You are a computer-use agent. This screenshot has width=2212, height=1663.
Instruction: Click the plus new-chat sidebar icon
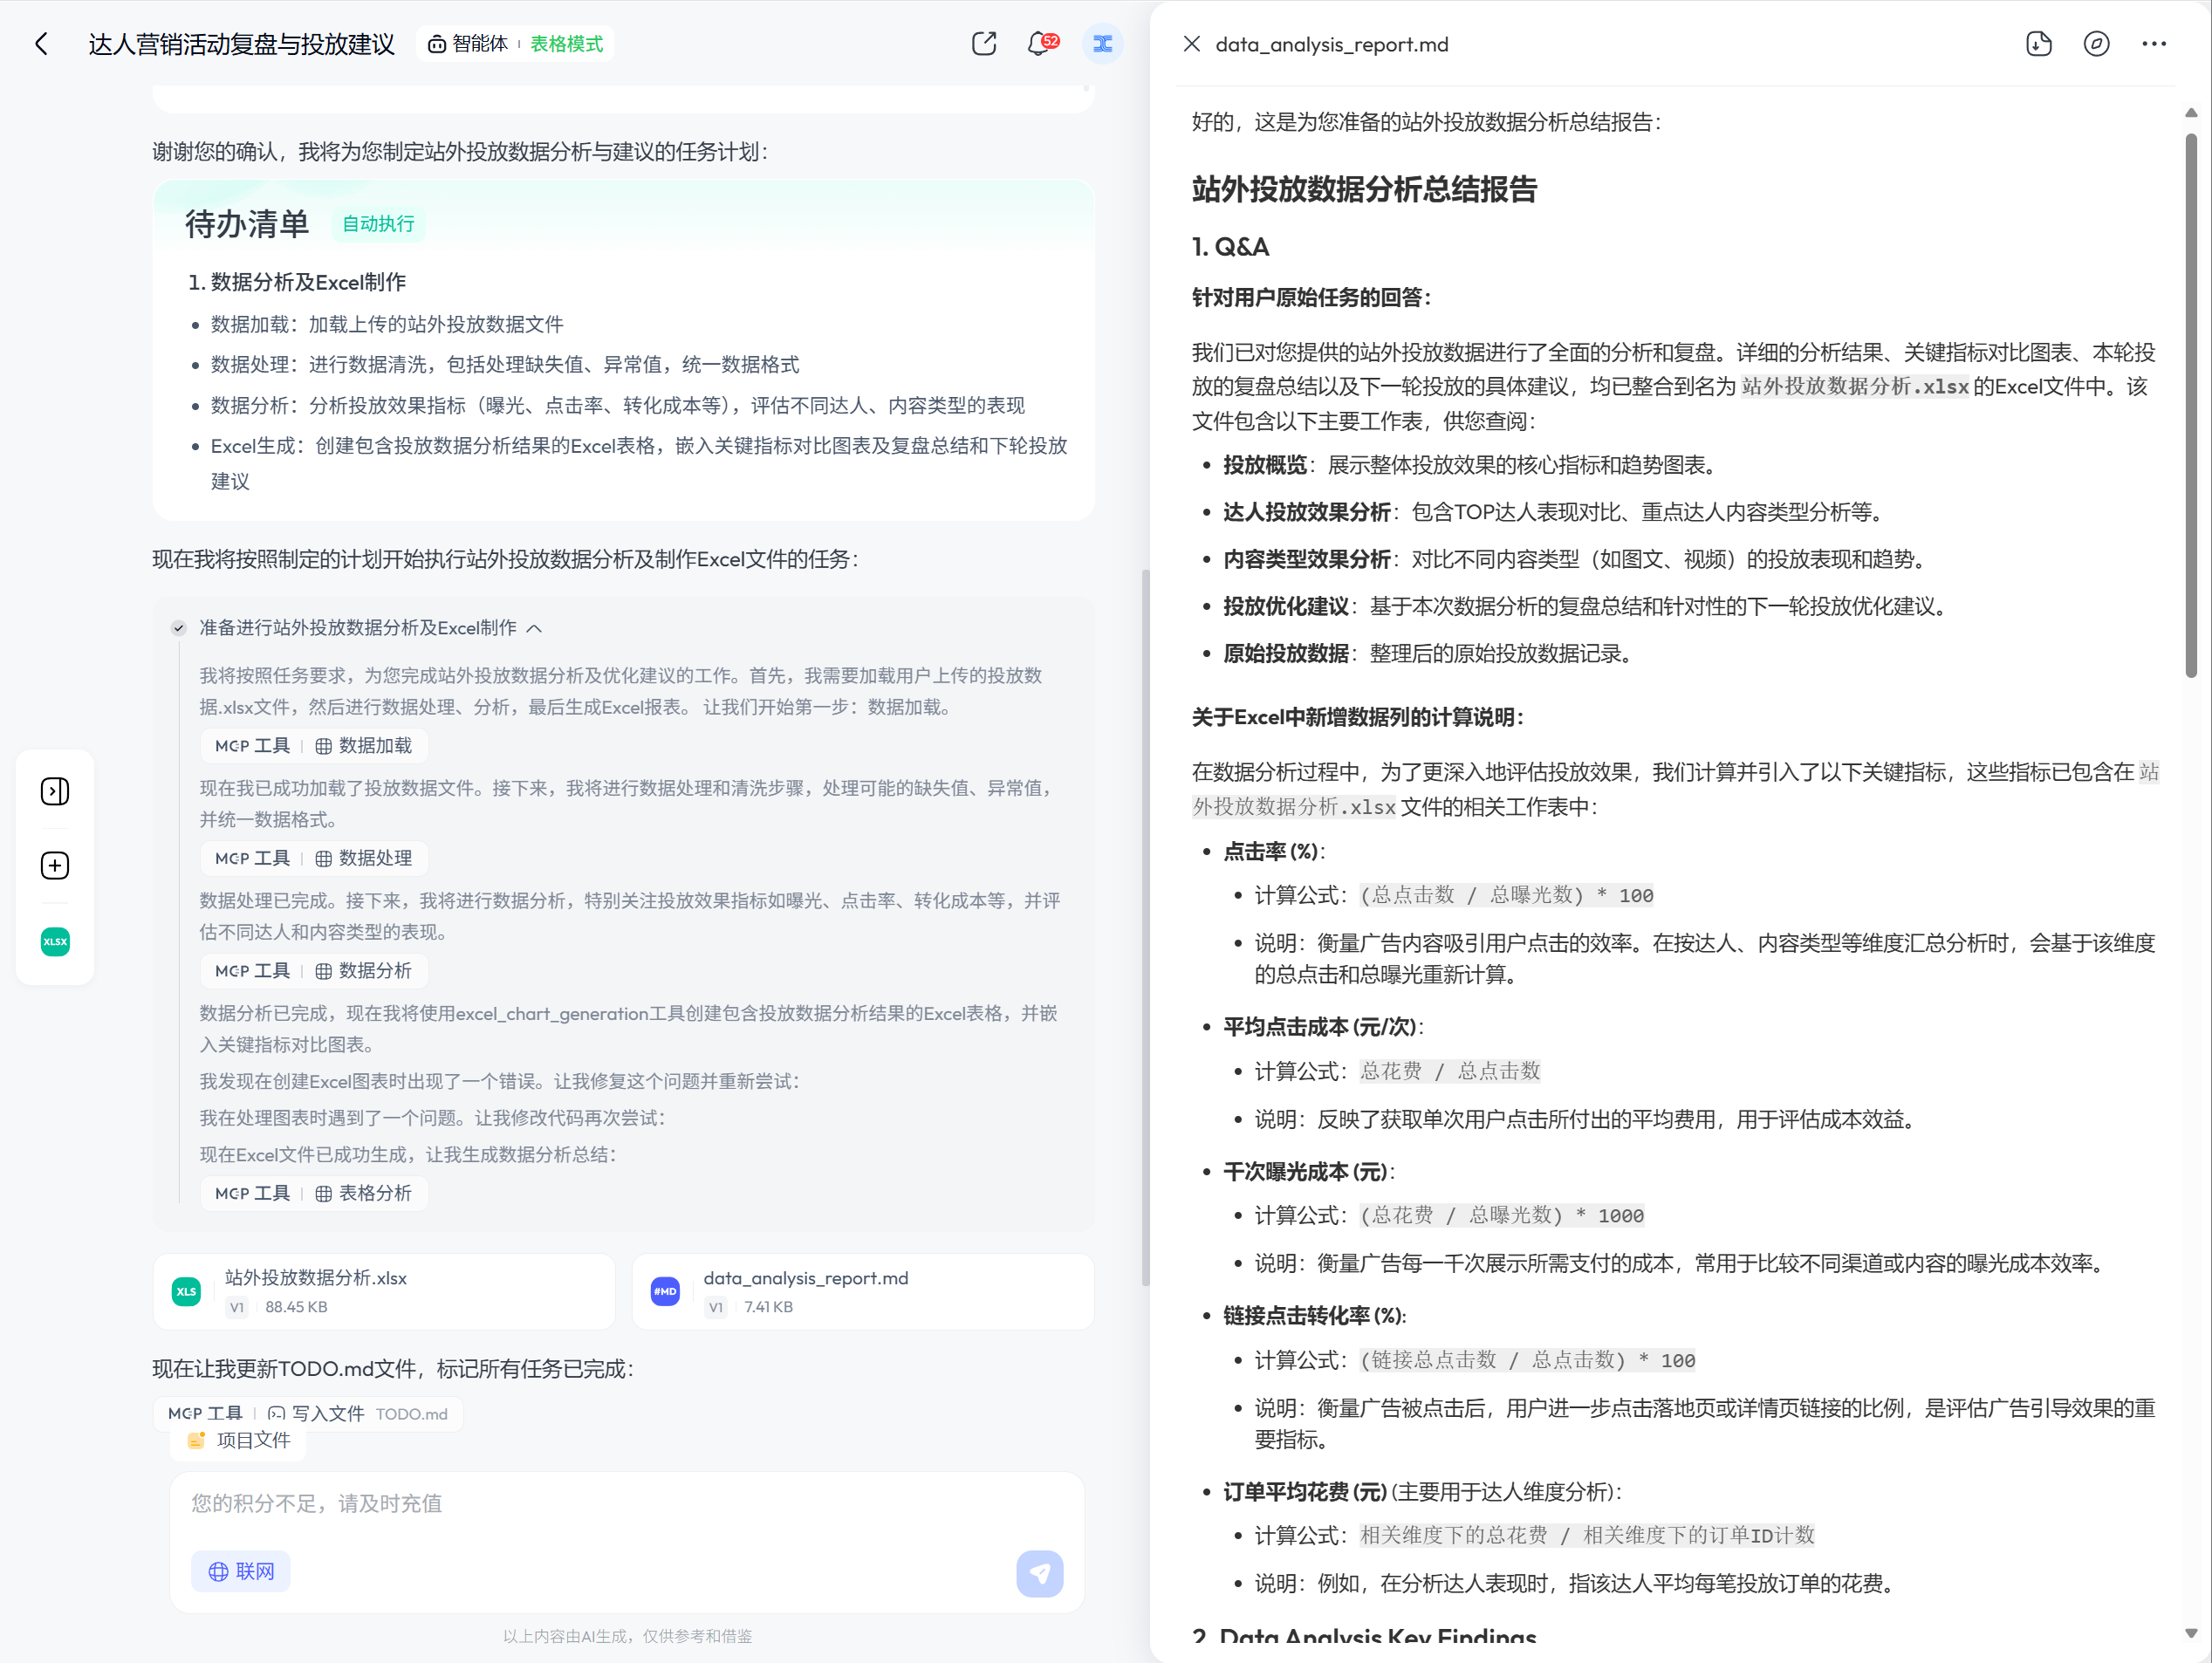(55, 865)
